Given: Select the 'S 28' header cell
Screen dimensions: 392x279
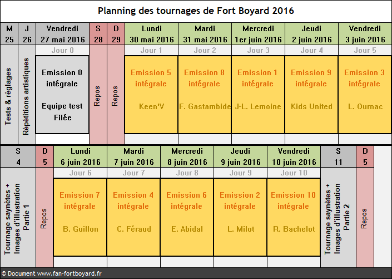Looking at the screenshot, I should [x=98, y=34].
